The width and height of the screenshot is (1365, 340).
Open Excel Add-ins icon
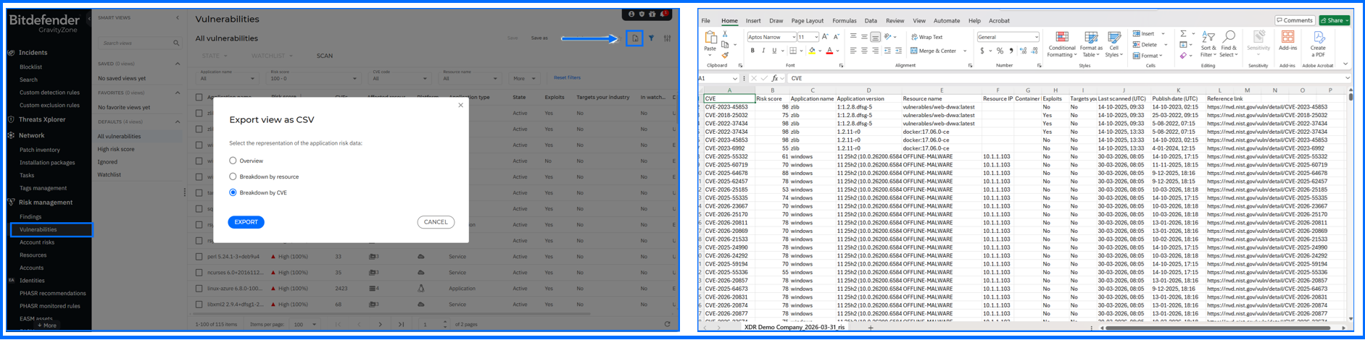(1287, 41)
